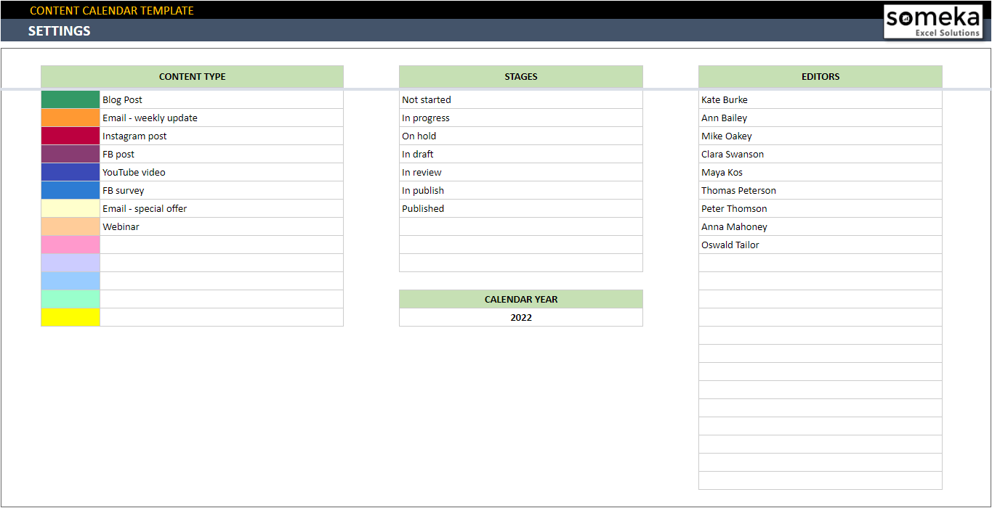Click the yellow swatch in the last row

pos(70,317)
